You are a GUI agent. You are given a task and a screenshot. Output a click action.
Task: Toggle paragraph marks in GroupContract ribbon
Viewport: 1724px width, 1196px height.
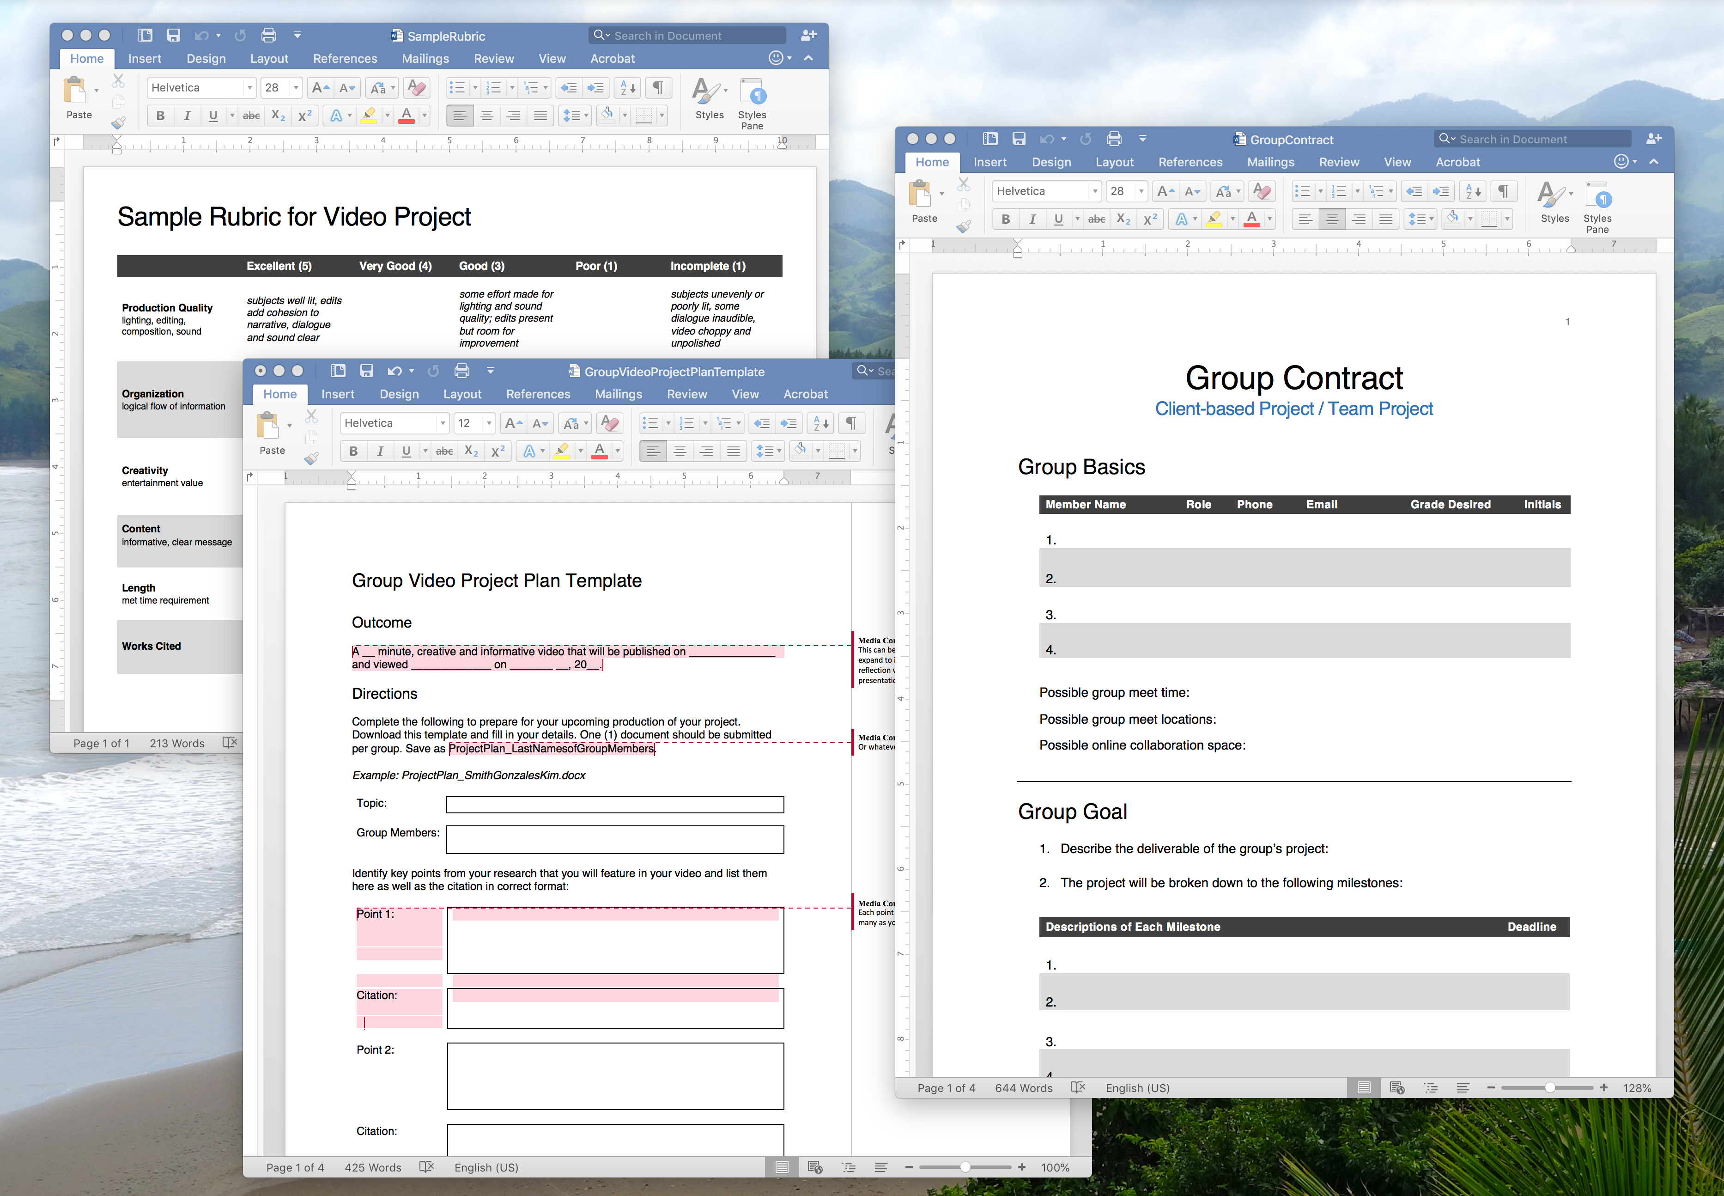pos(1503,191)
